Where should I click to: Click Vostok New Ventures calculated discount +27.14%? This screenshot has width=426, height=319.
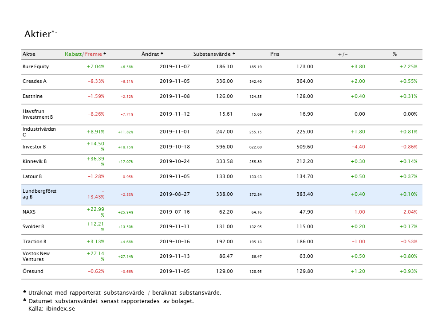coord(126,257)
